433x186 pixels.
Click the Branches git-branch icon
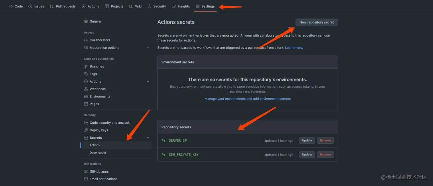click(x=86, y=67)
